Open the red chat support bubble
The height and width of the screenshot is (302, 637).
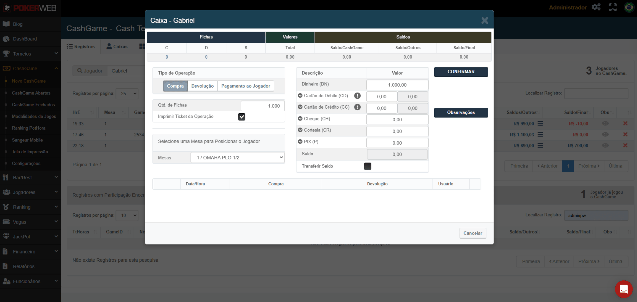623,289
